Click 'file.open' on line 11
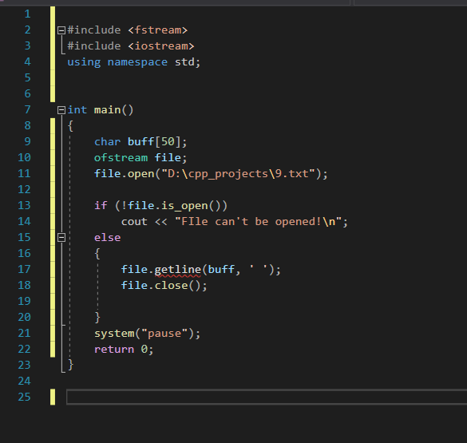 pyautogui.click(x=125, y=173)
